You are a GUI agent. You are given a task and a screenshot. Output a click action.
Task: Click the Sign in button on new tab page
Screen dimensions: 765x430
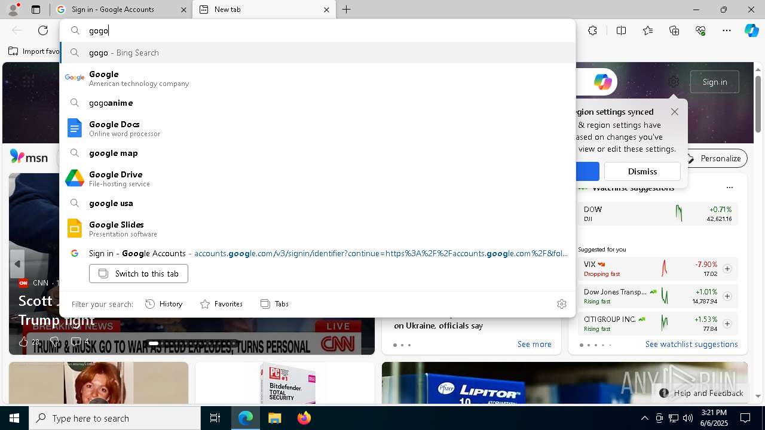tap(715, 82)
